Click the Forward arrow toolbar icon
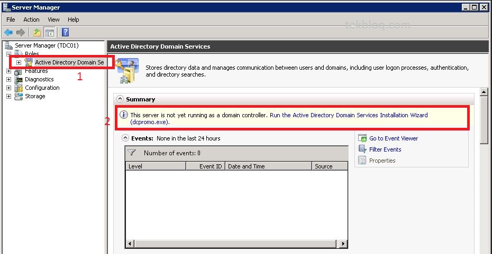 [21, 32]
